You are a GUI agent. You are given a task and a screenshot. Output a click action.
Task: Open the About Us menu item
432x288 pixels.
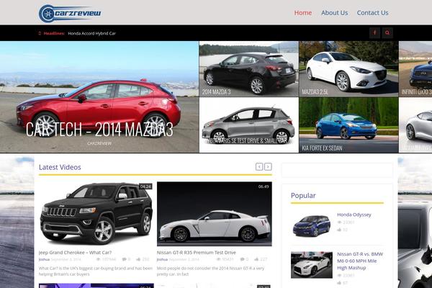335,13
